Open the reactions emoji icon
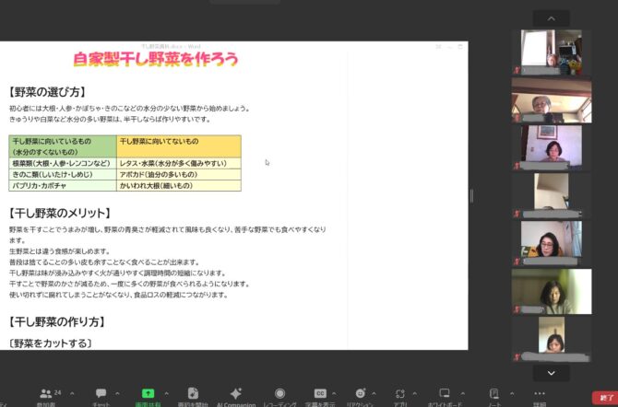This screenshot has width=618, height=407. [x=360, y=393]
